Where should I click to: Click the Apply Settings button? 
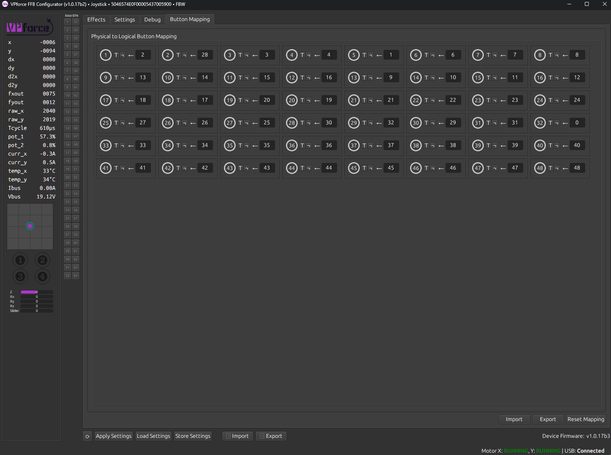pyautogui.click(x=114, y=436)
